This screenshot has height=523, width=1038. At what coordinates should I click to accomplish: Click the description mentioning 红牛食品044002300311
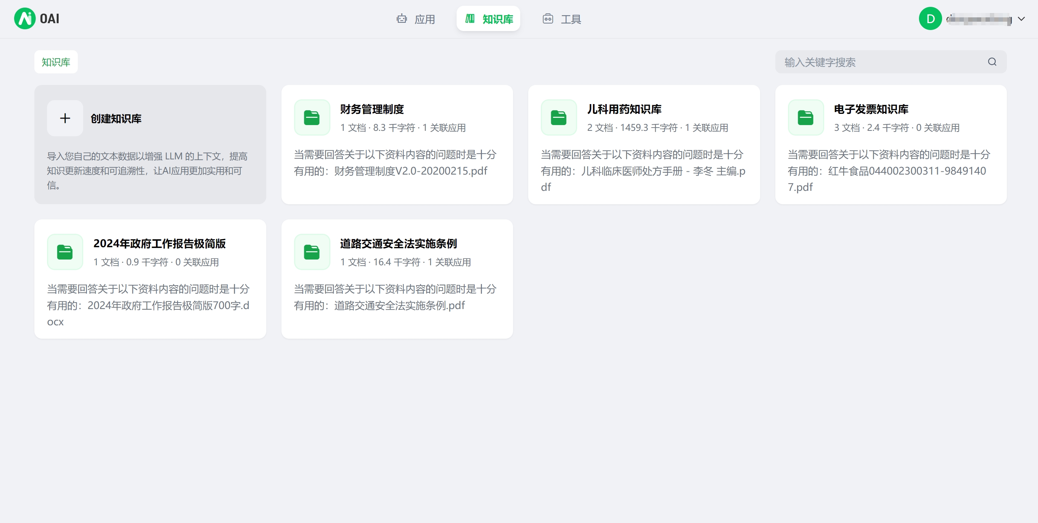tap(889, 171)
